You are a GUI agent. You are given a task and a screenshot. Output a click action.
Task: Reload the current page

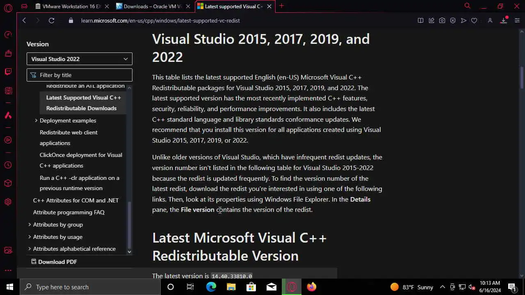51,20
